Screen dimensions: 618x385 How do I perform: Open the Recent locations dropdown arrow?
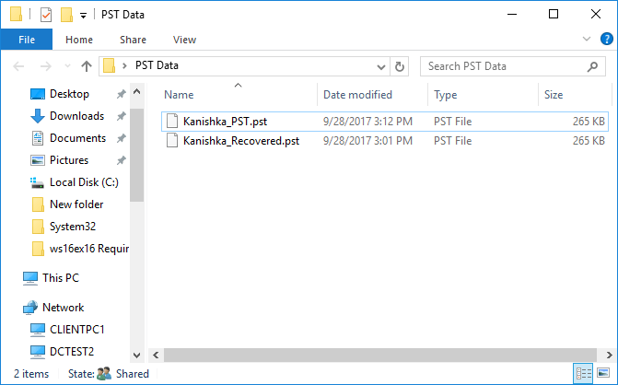coord(67,65)
